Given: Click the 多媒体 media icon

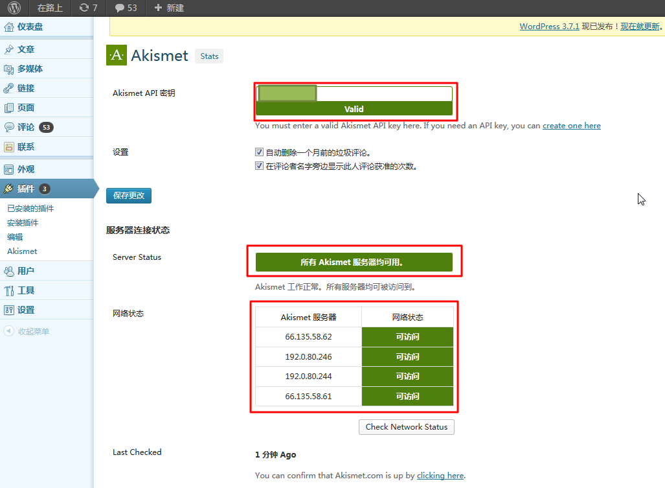Looking at the screenshot, I should 9,69.
